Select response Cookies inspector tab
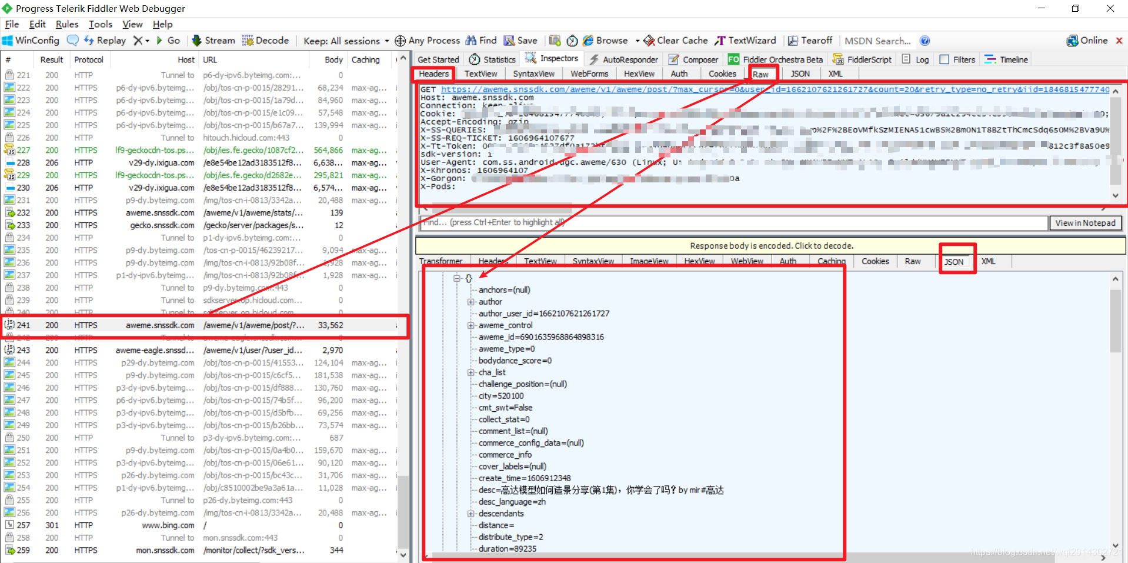 (875, 261)
